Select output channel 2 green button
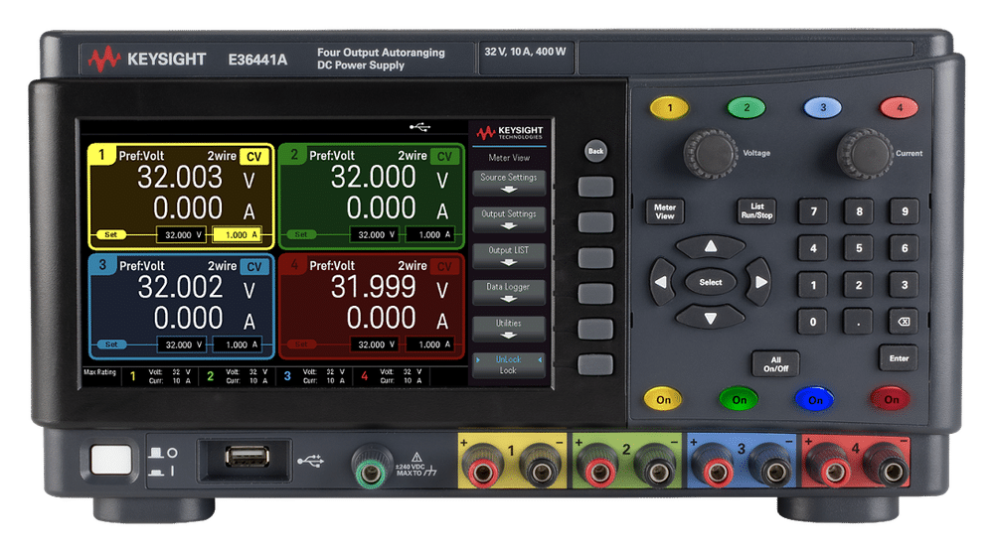The height and width of the screenshot is (552, 994). point(746,107)
